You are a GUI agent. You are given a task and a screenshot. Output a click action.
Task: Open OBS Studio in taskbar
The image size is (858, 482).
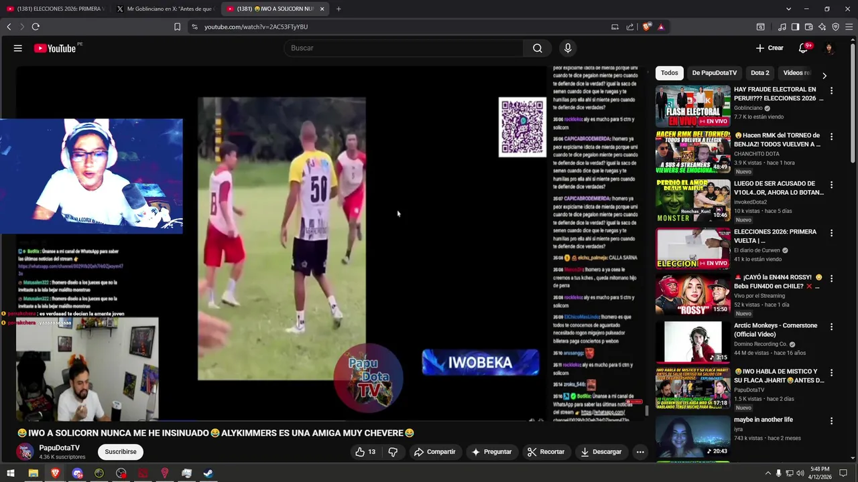[121, 473]
